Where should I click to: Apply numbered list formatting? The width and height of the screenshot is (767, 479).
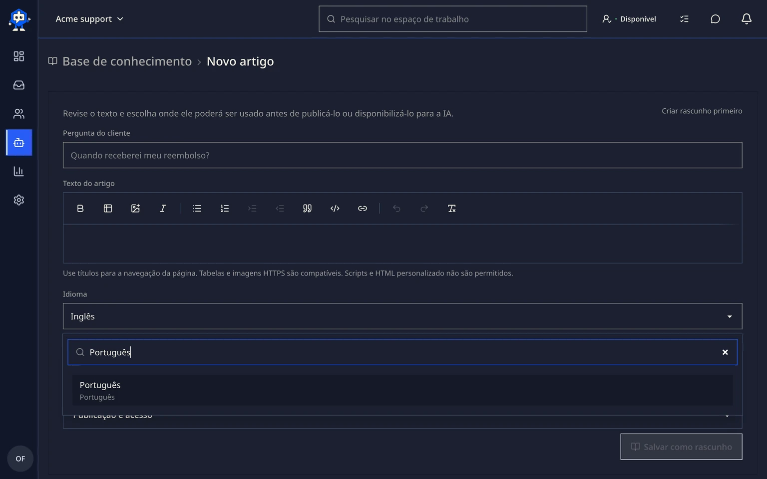(225, 209)
